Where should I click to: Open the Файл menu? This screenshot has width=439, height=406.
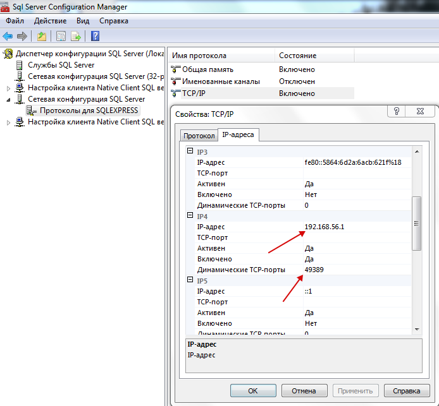pos(15,21)
